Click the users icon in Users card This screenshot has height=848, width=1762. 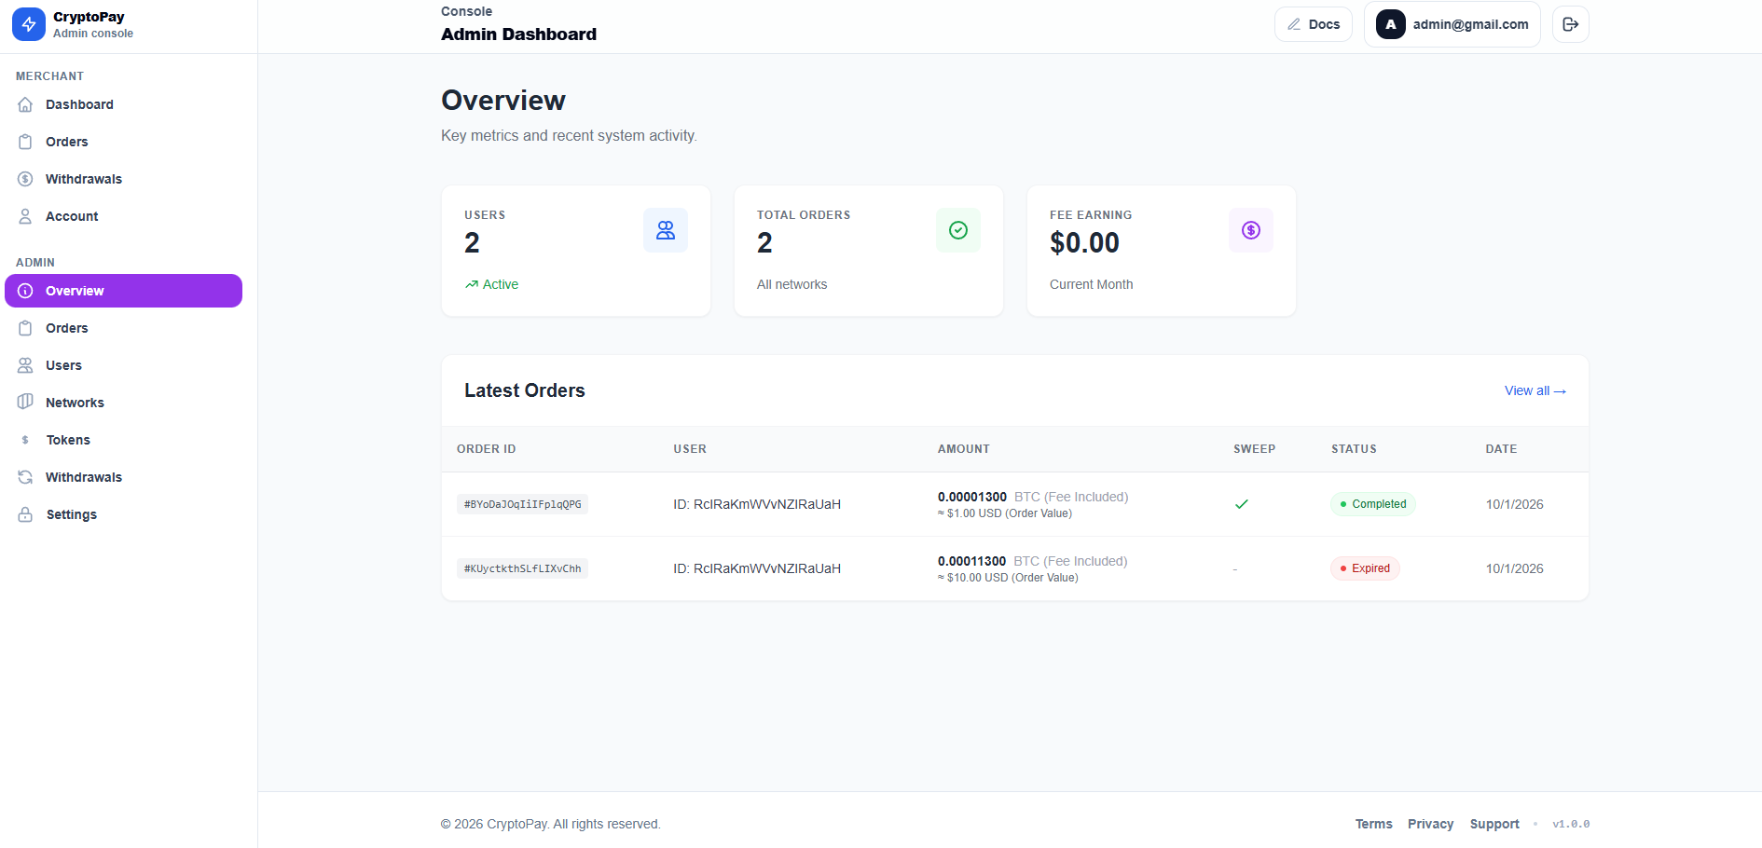[x=665, y=230]
